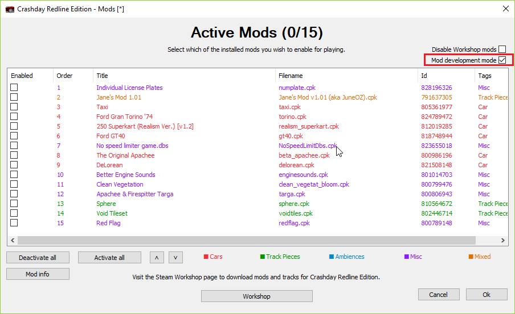Tick the Better Engine Sounds checkbox
515x314 pixels.
click(14, 175)
